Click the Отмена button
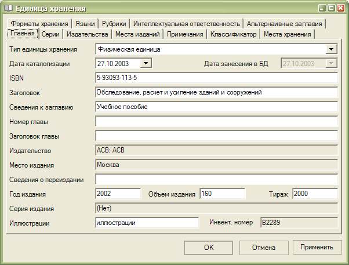349x265 pixels. point(263,248)
